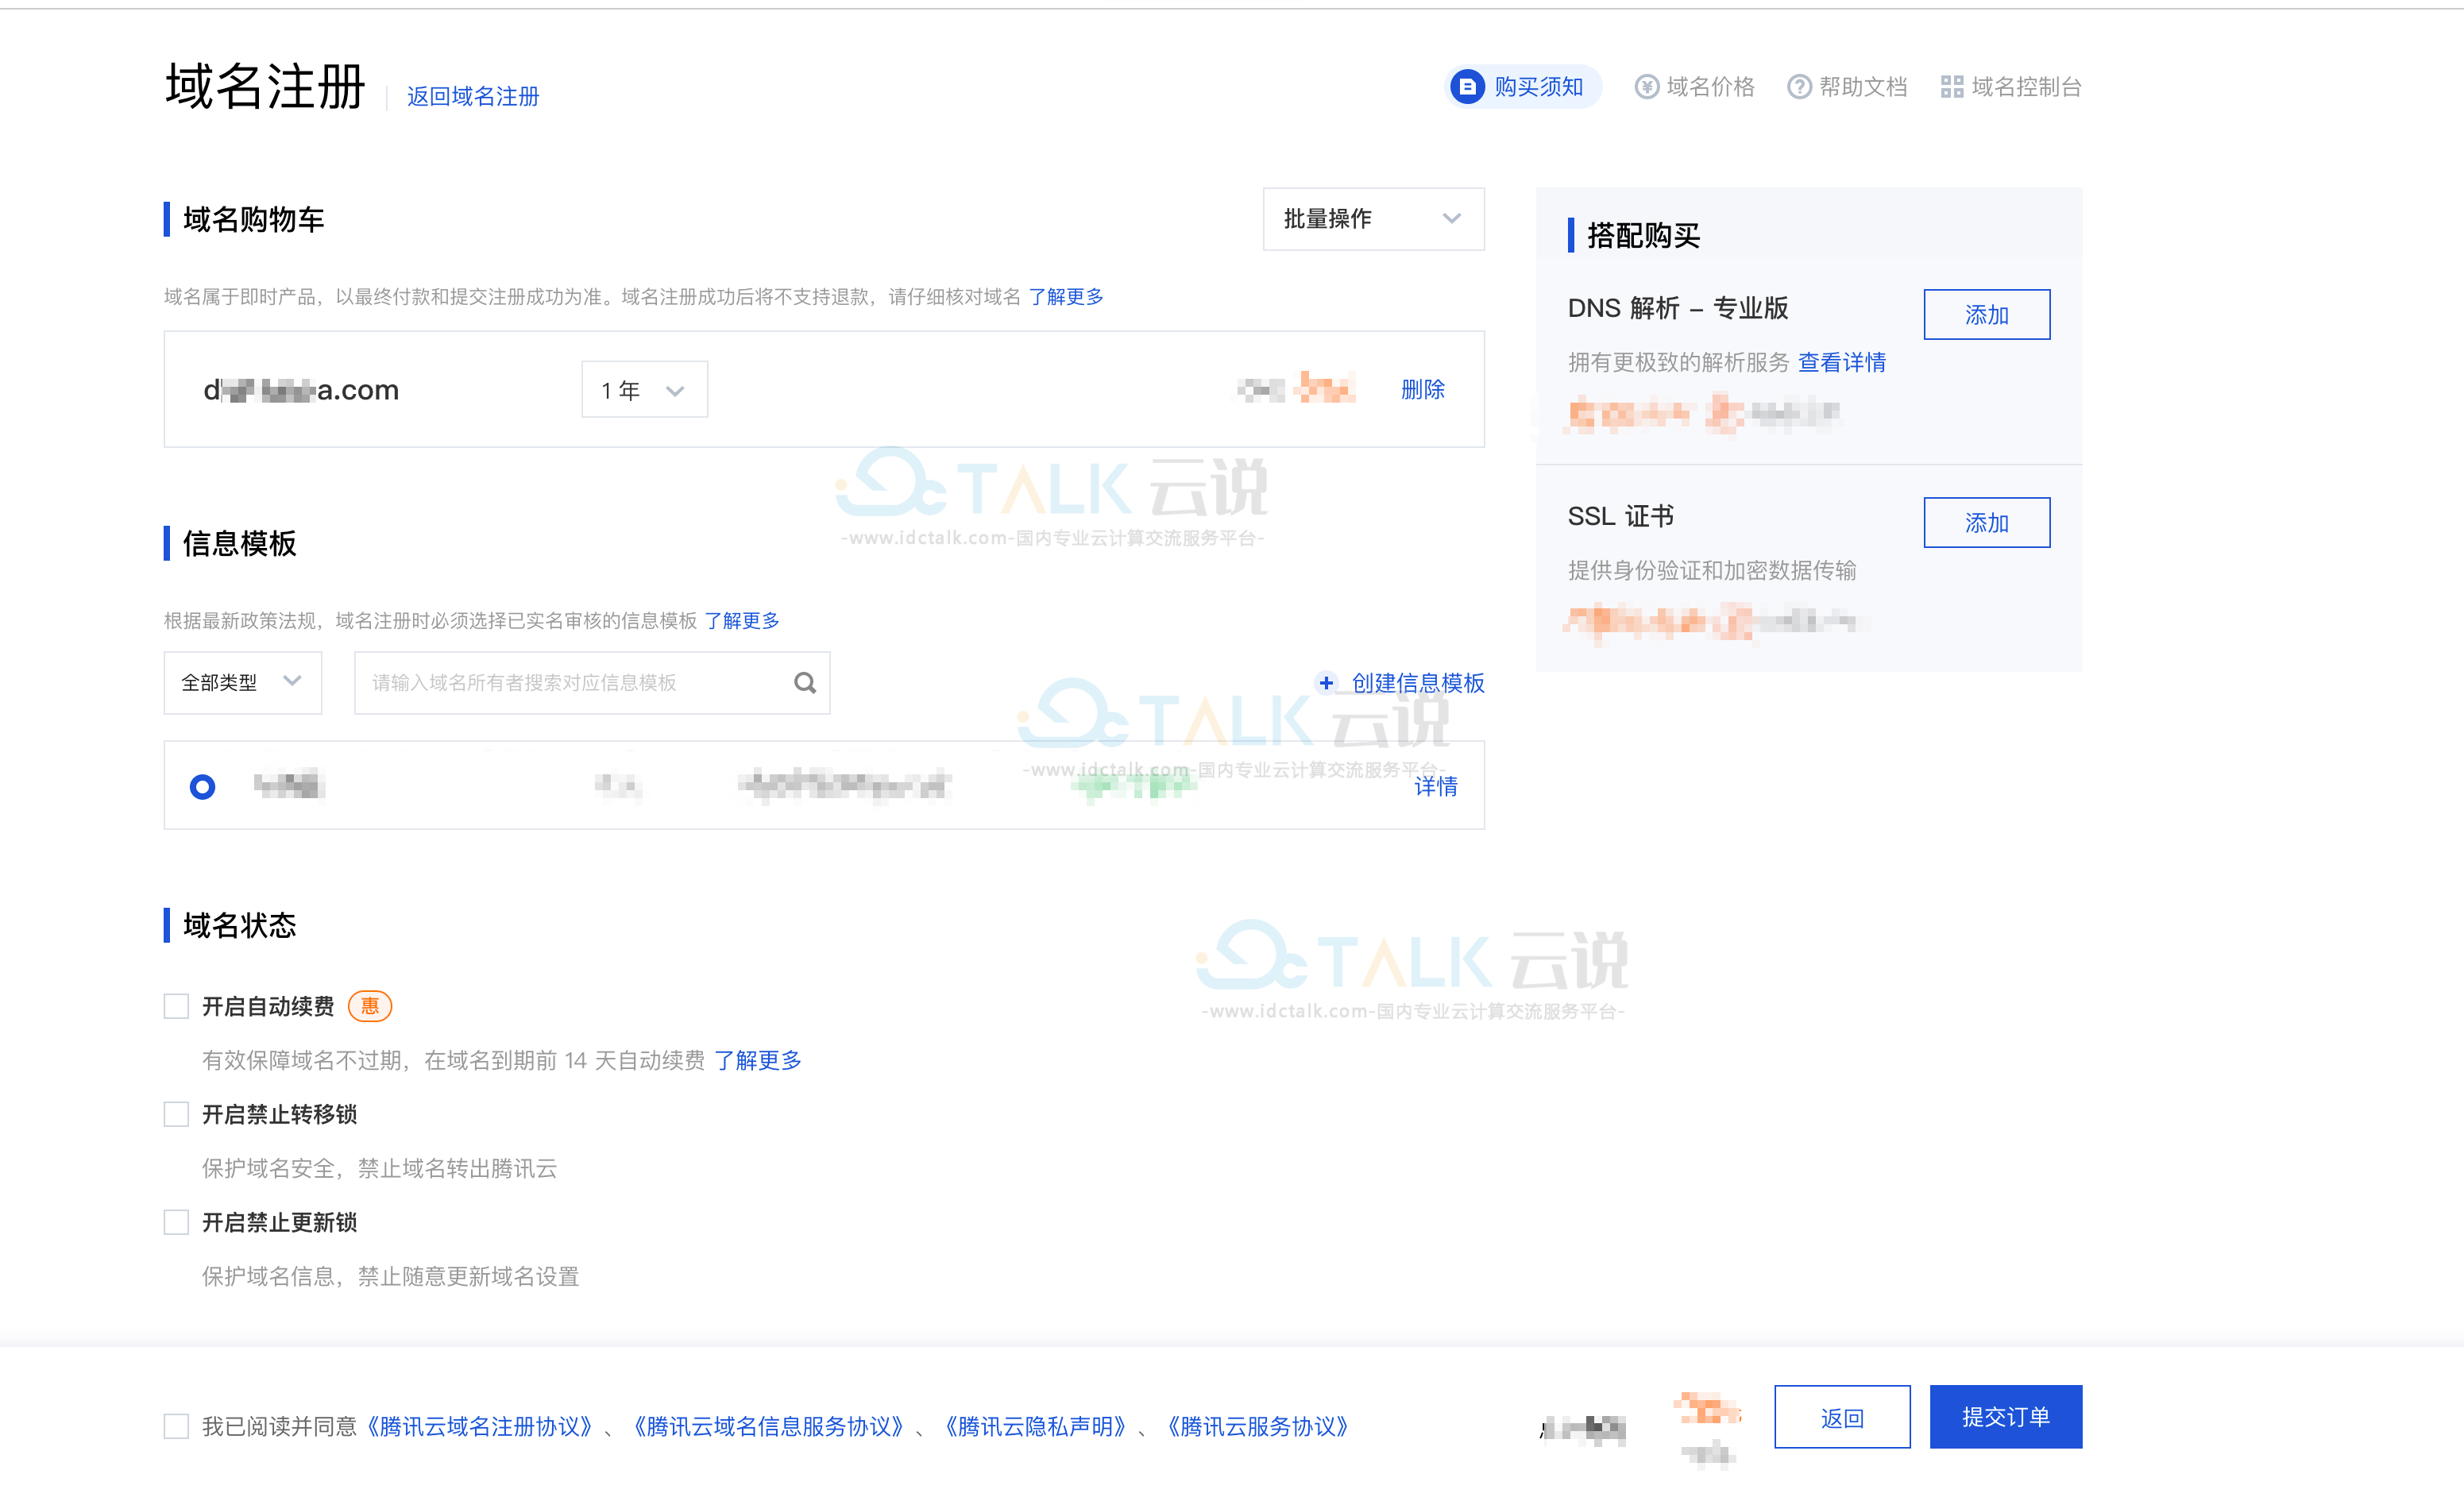Open the 域名价格 link
This screenshot has width=2464, height=1501.
(x=1695, y=87)
